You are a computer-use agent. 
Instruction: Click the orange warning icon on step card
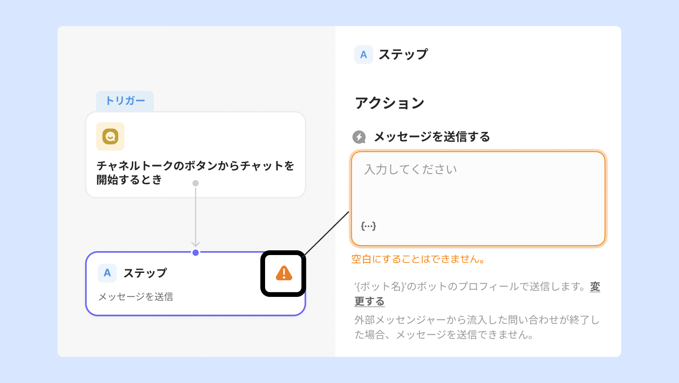284,273
